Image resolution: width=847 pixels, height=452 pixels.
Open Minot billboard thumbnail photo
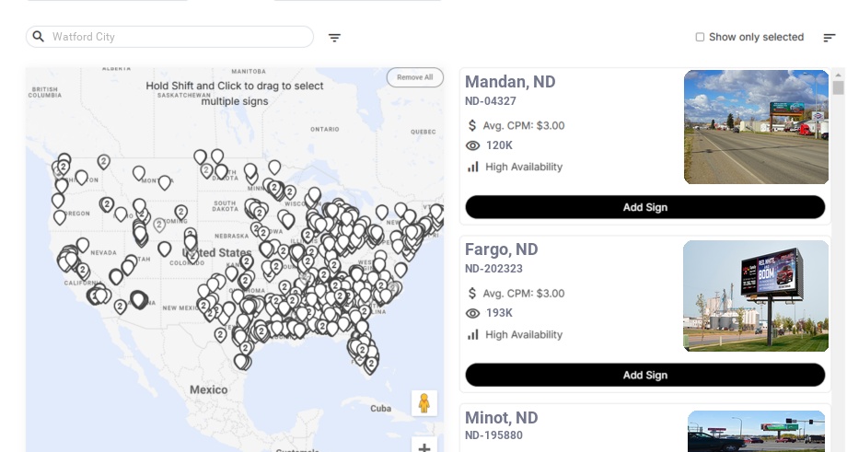click(x=756, y=432)
